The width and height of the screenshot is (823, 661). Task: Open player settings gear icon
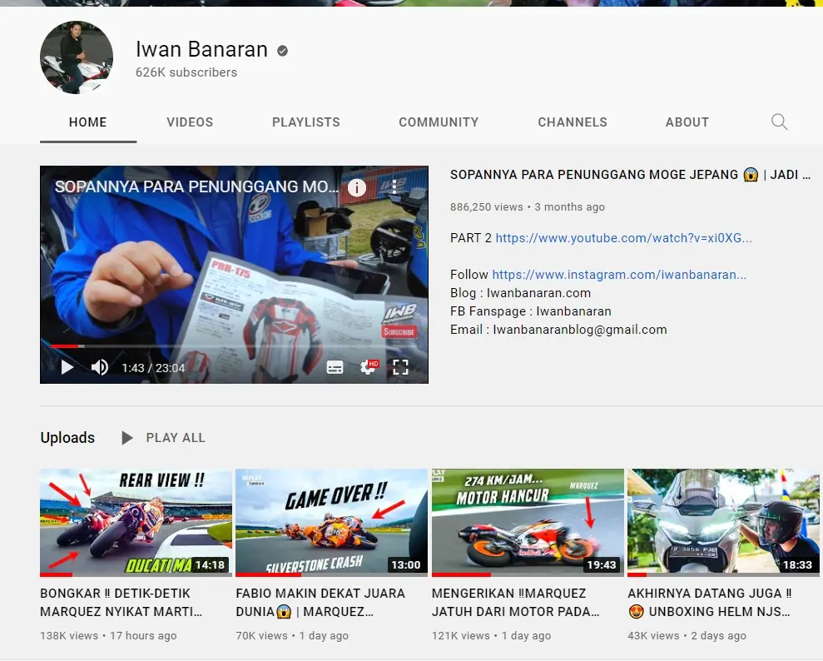coord(369,367)
